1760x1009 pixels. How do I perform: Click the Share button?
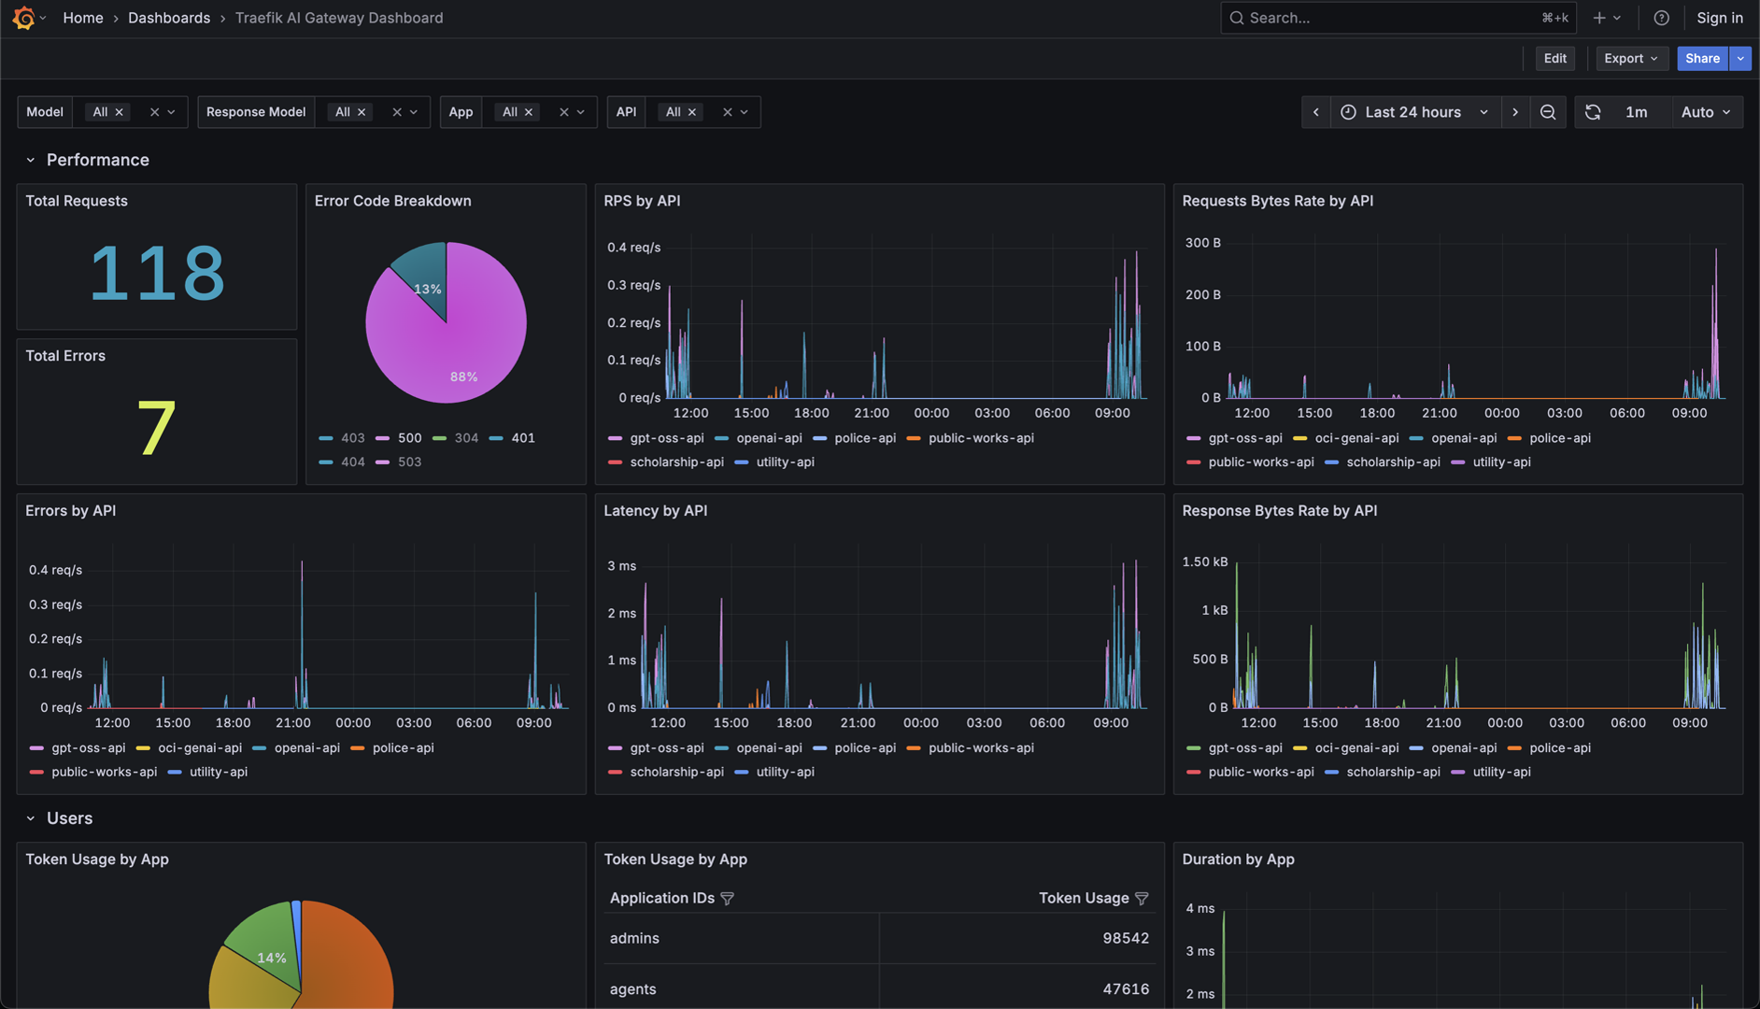[1702, 58]
